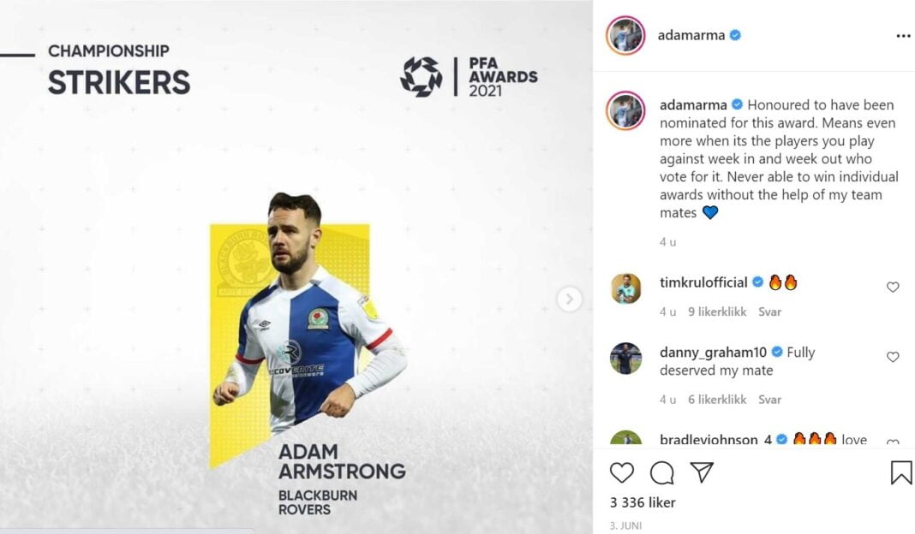Reply to timkrulofficial with Svar
The height and width of the screenshot is (534, 915).
click(769, 311)
